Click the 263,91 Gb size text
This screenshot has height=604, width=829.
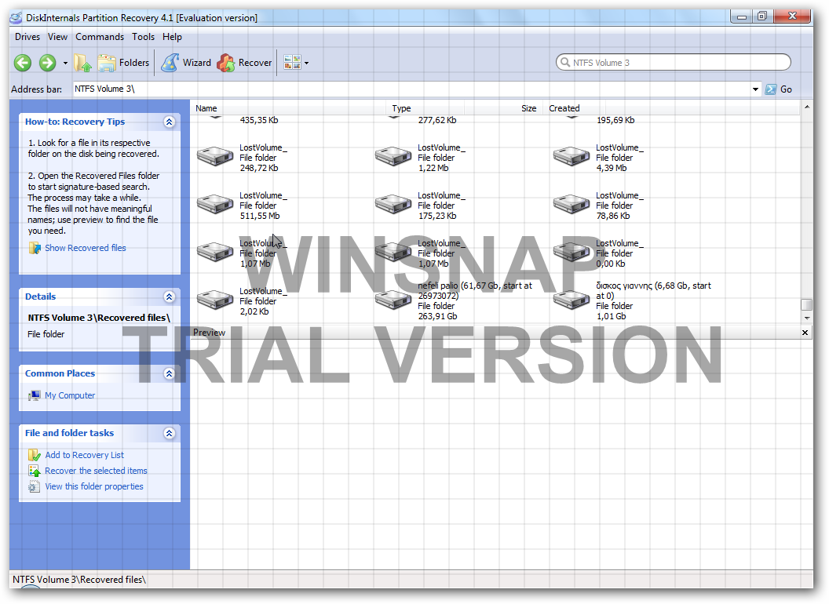[x=438, y=317]
